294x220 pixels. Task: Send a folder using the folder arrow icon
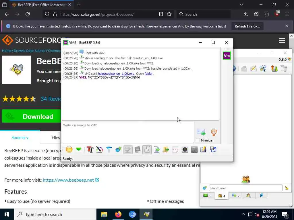point(166,150)
